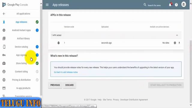Open the hamburger menu icon

[x=47, y=5]
